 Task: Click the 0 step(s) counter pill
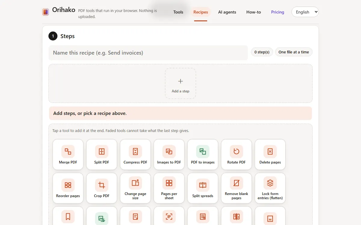[x=262, y=52]
